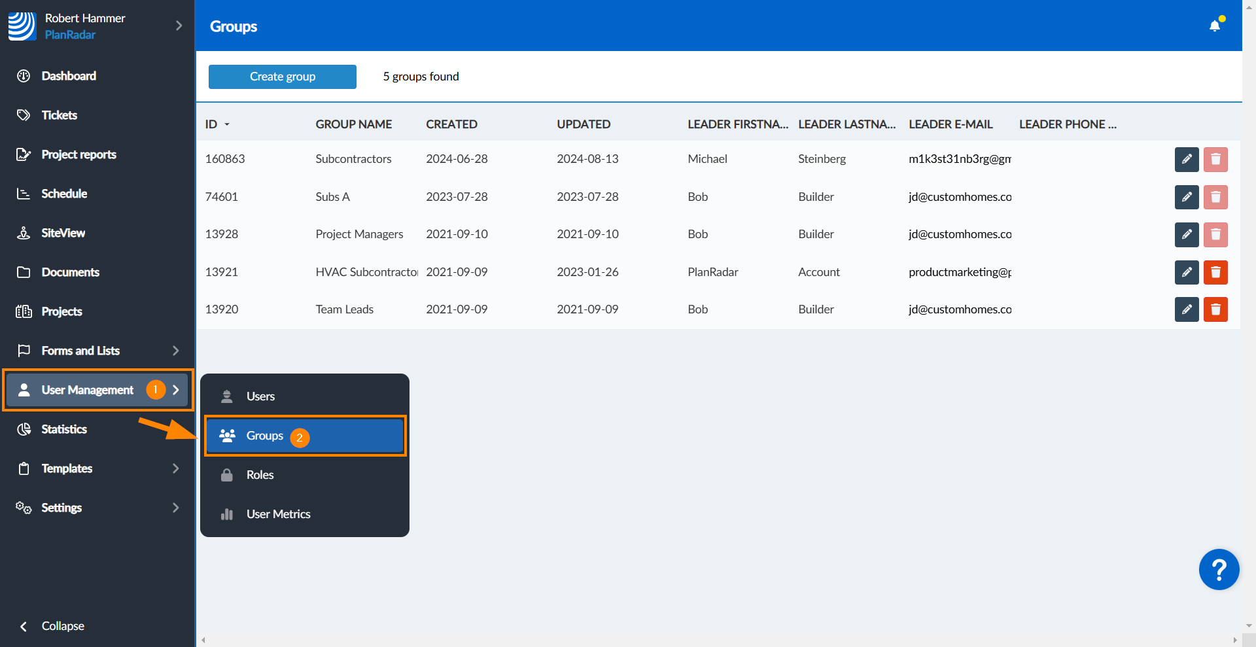Open the Schedule section
1256x647 pixels.
64,194
